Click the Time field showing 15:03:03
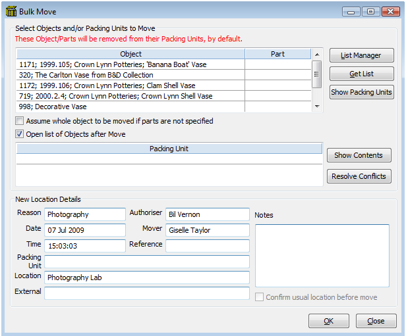This screenshot has height=336, width=406. [85, 246]
